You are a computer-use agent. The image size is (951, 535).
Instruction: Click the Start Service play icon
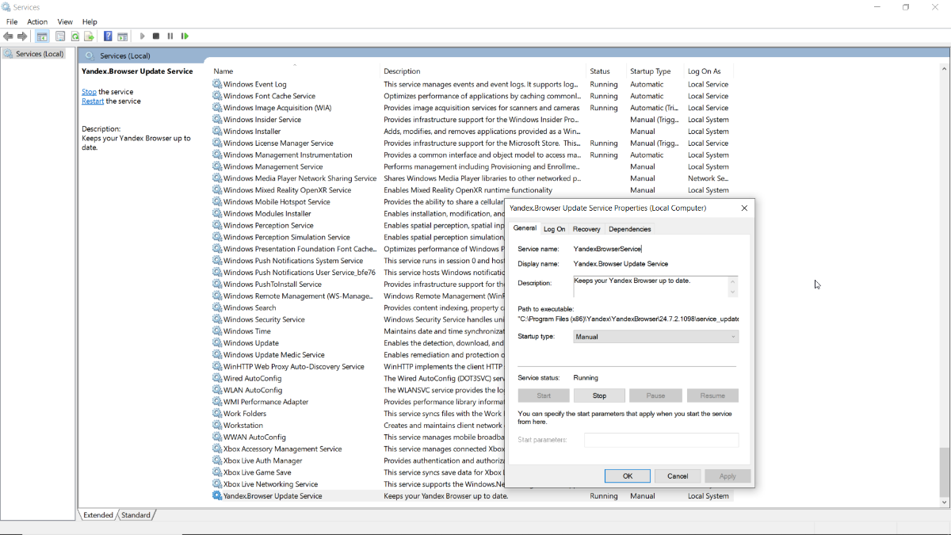tap(142, 36)
